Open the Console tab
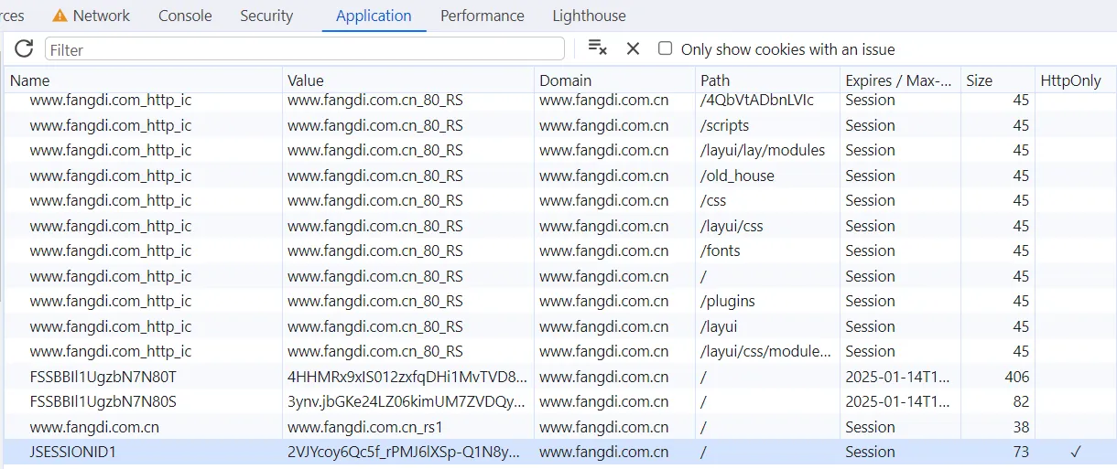The width and height of the screenshot is (1117, 469). click(x=185, y=16)
